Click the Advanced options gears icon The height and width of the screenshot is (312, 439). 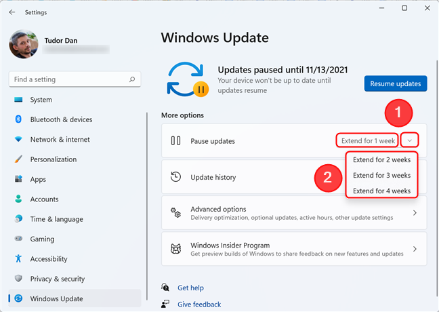(175, 213)
